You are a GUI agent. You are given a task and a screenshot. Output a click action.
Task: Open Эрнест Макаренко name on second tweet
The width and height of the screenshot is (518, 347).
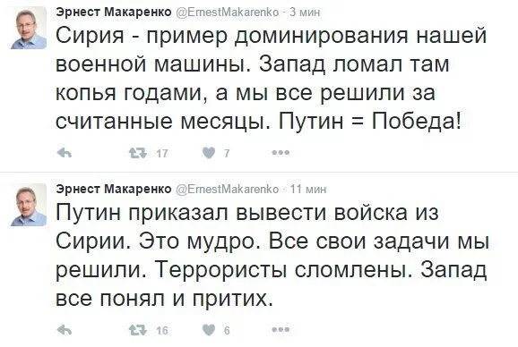click(x=114, y=189)
